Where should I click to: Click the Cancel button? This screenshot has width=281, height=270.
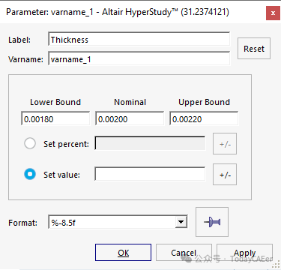[x=184, y=253]
